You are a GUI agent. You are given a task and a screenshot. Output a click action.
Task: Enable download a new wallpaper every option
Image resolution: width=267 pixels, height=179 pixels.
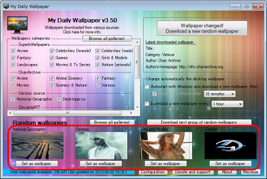pos(147,104)
